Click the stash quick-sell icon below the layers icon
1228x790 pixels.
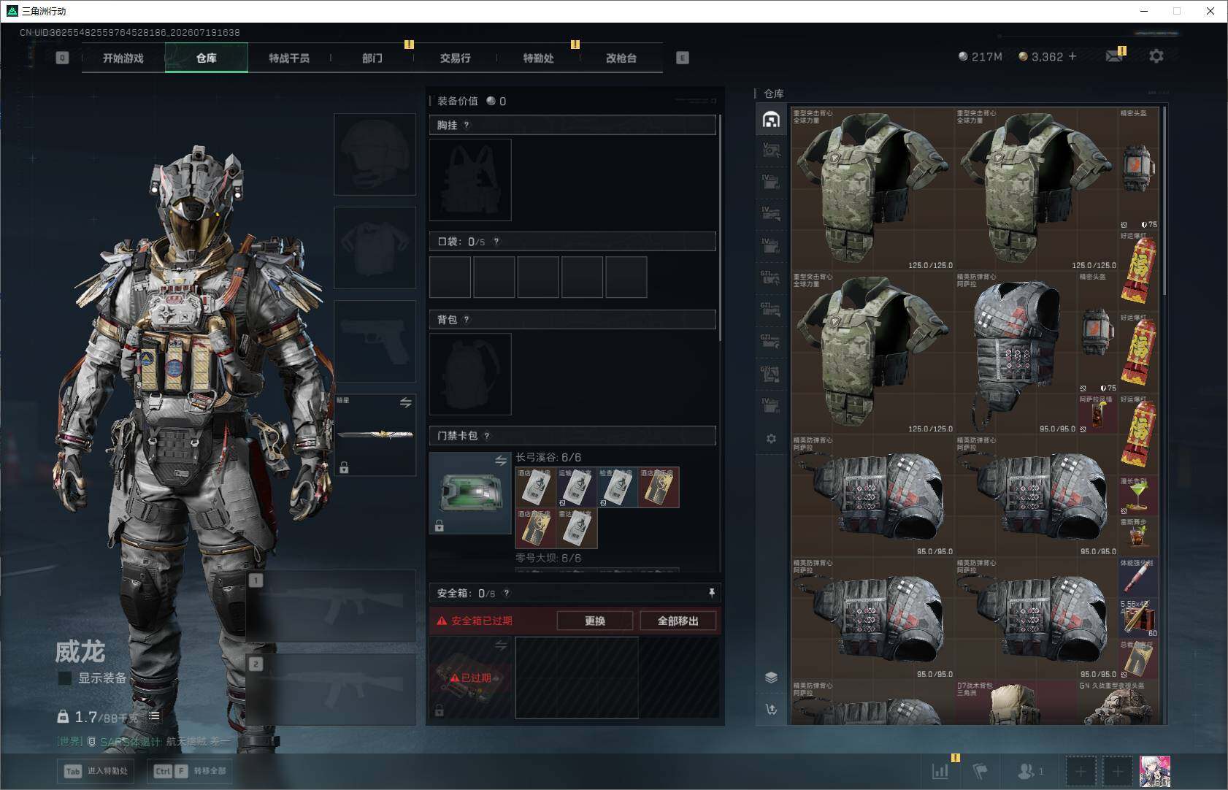(771, 709)
